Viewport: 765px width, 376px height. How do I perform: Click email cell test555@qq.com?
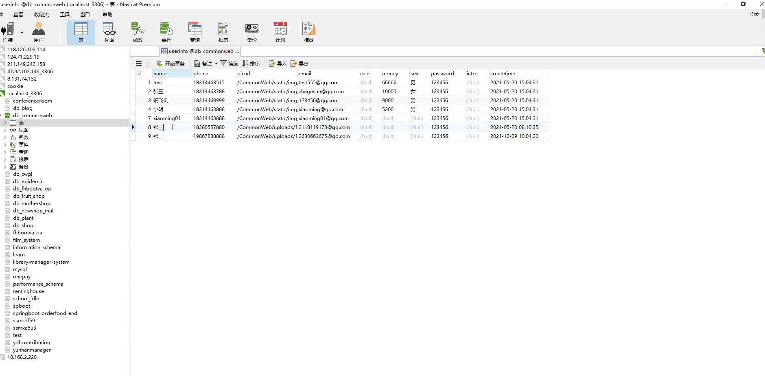328,83
